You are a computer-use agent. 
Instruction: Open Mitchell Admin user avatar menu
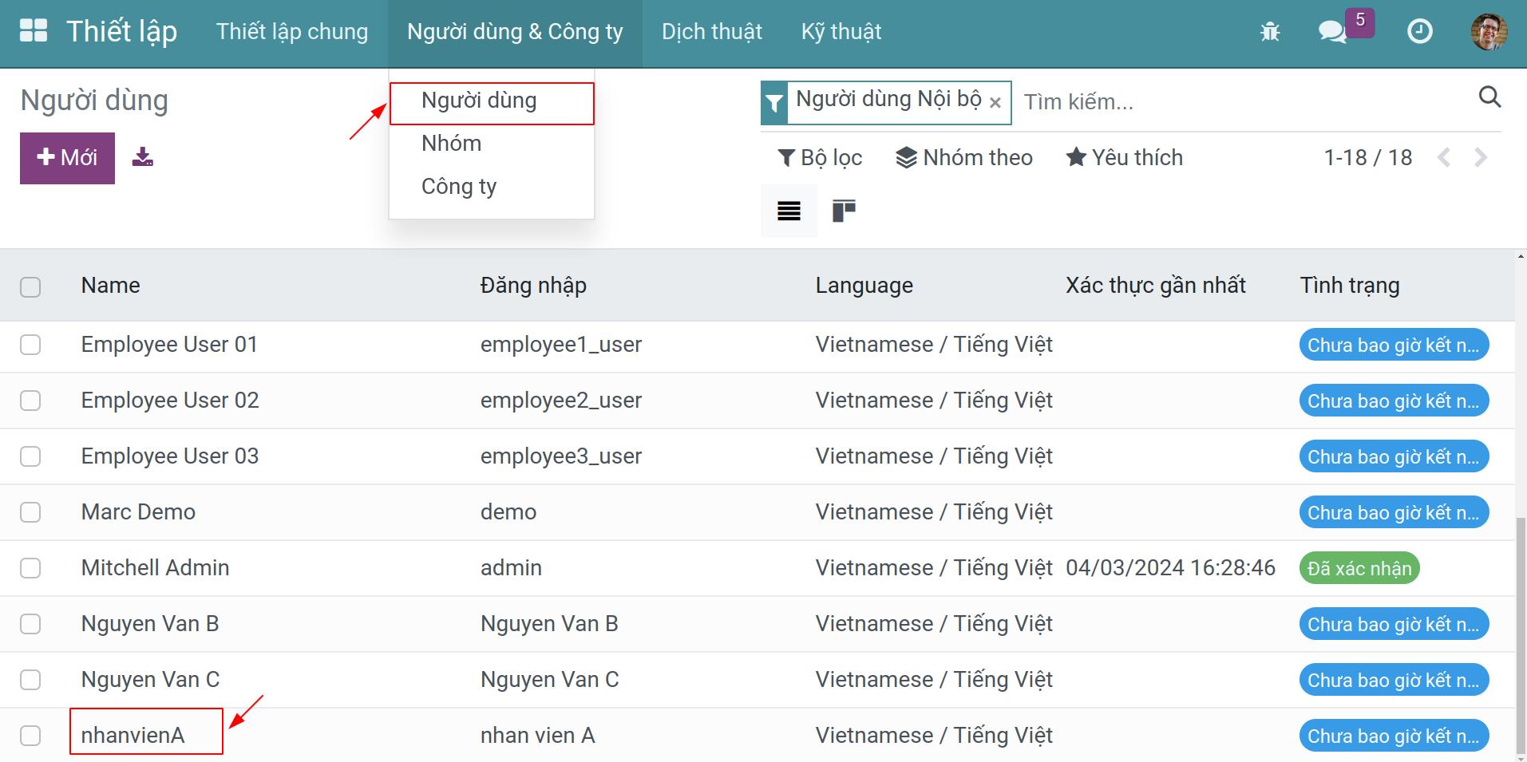click(x=1489, y=32)
